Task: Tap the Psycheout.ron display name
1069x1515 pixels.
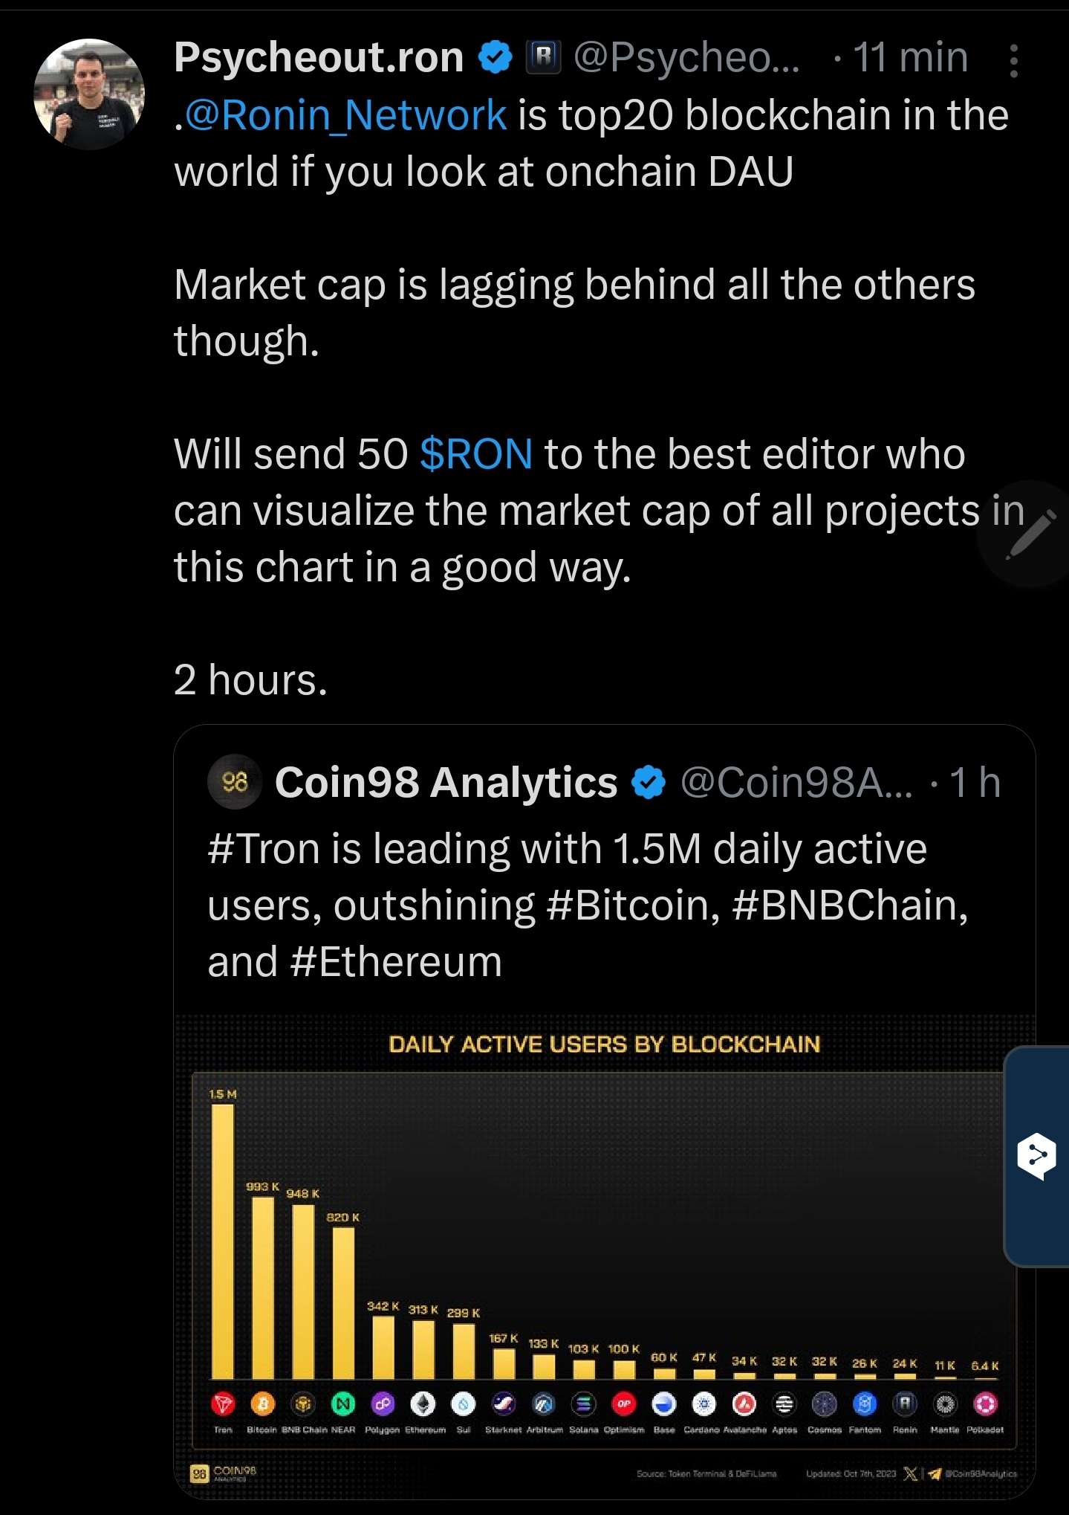Action: coord(319,57)
